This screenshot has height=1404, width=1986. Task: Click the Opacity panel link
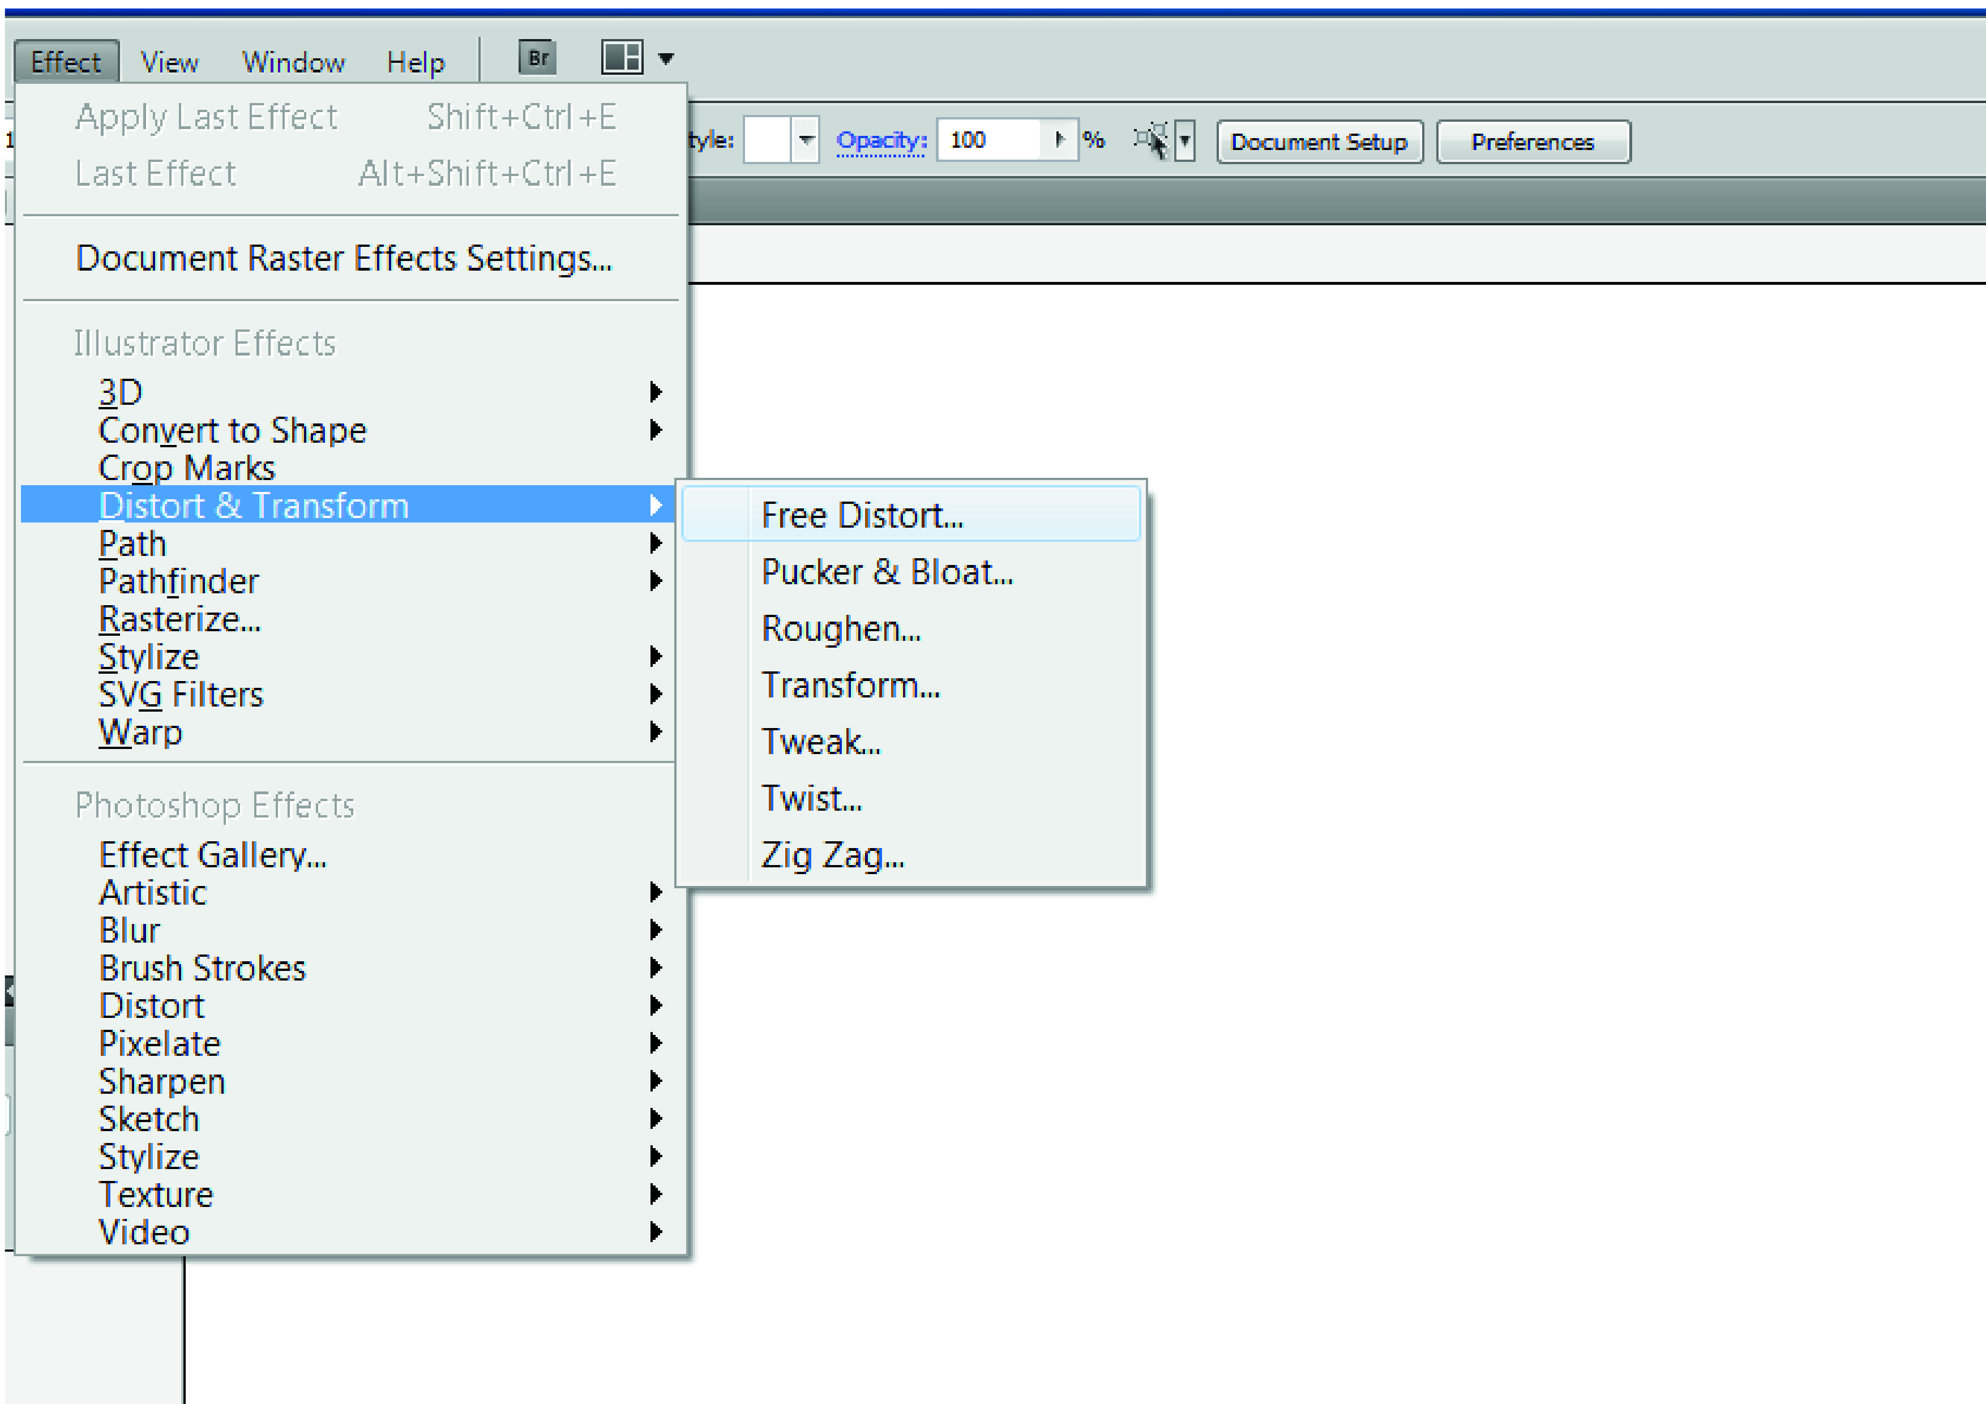[881, 140]
